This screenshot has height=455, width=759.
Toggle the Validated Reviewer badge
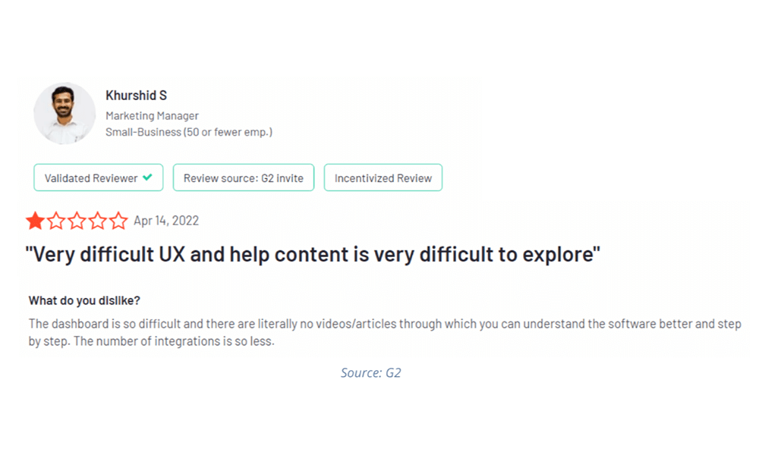tap(98, 177)
